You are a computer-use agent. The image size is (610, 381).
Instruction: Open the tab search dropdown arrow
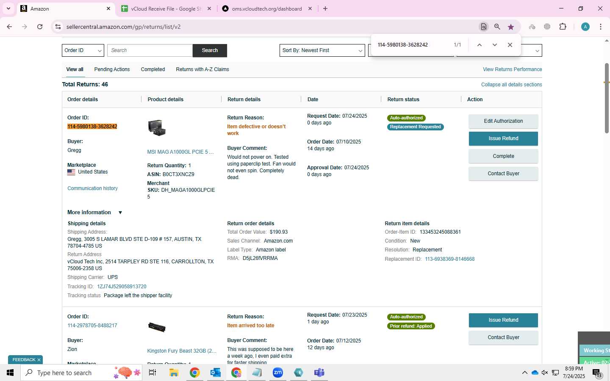click(8, 8)
